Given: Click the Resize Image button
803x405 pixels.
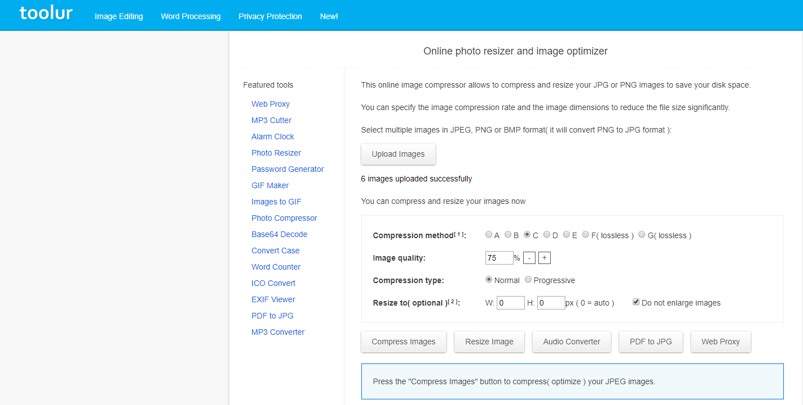Looking at the screenshot, I should (489, 342).
